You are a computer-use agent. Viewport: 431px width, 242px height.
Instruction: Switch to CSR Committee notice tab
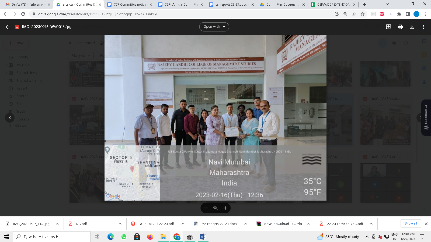tap(130, 5)
